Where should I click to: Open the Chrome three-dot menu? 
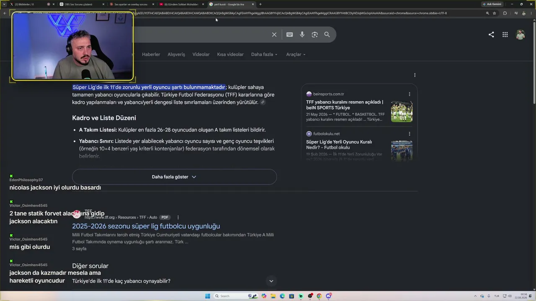click(531, 13)
